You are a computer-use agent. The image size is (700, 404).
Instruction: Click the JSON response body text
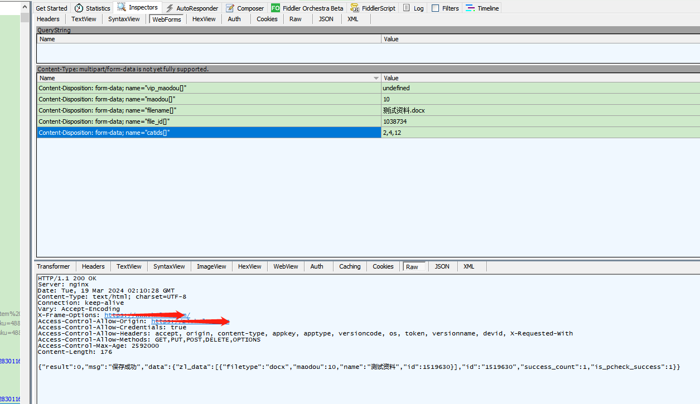point(359,367)
